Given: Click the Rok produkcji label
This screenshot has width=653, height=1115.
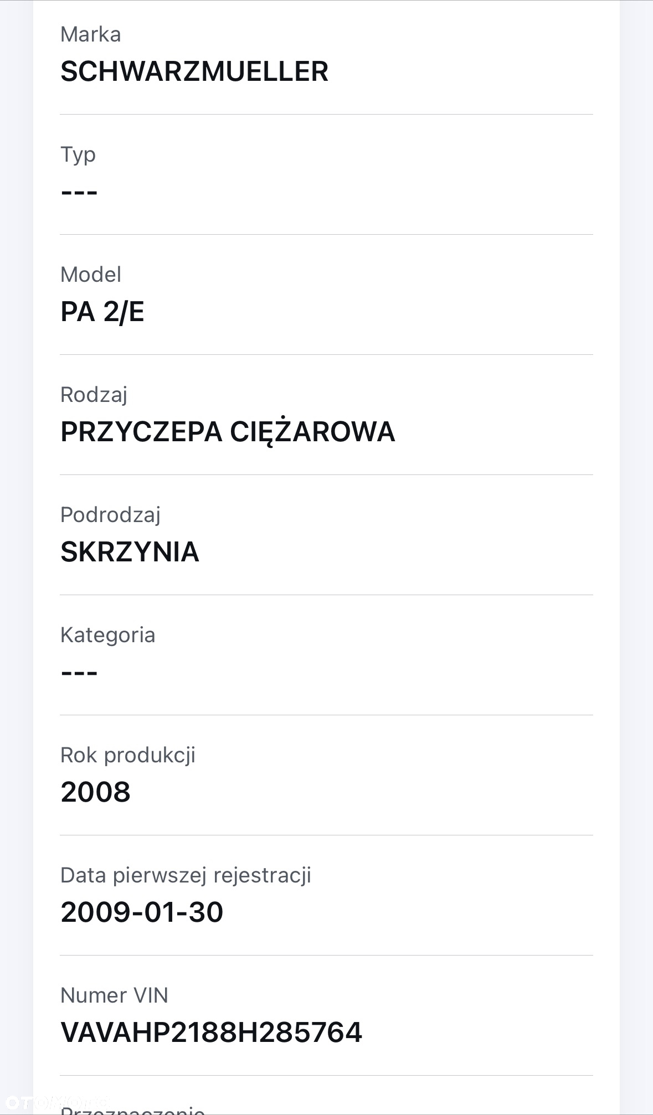Looking at the screenshot, I should [128, 756].
